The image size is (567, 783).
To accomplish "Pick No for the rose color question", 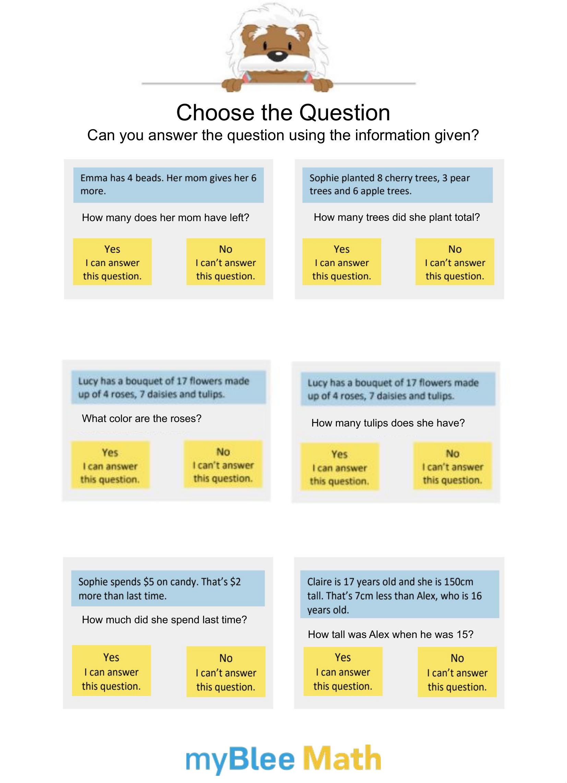I will pos(223,464).
